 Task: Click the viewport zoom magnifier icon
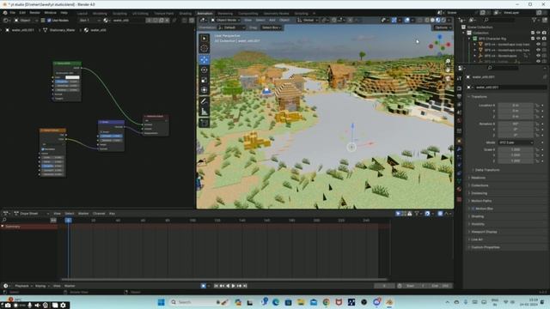[448, 61]
